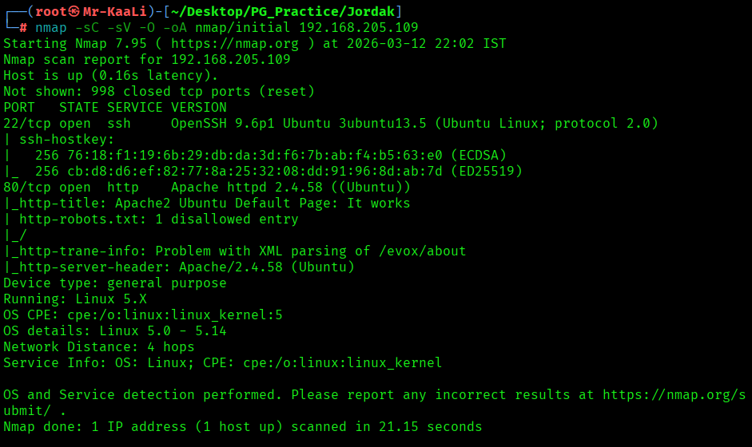This screenshot has width=752, height=447.
Task: Click the red # prompt symbol
Action: coord(23,27)
